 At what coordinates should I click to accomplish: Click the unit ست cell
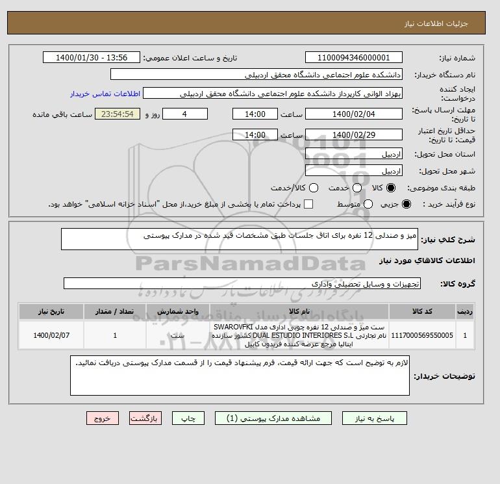point(178,335)
